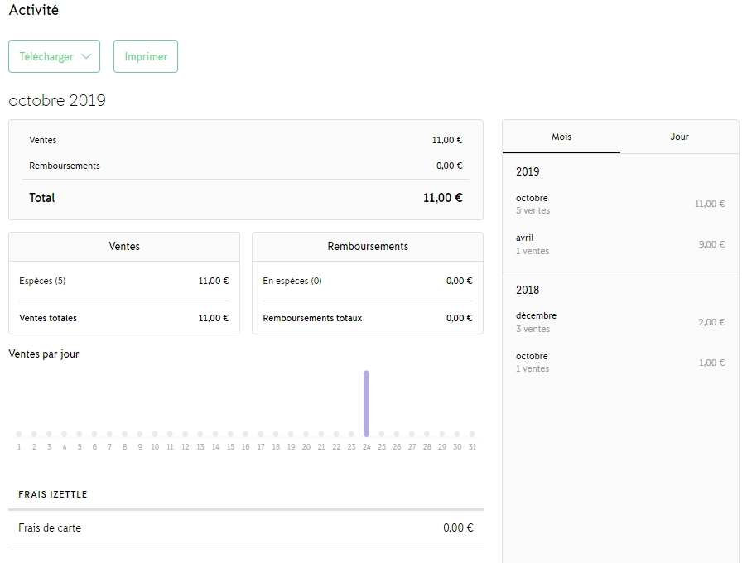
Task: Select the Ventes totales row
Action: 123,318
